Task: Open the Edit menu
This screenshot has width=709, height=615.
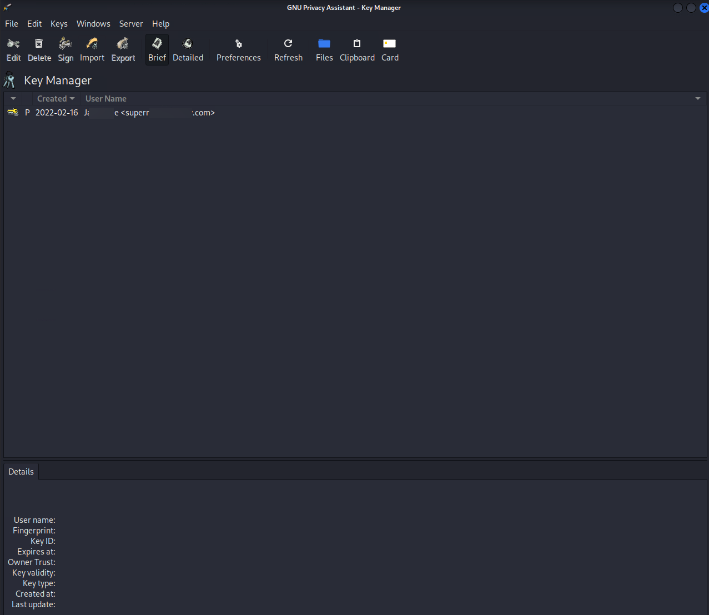Action: pos(34,24)
